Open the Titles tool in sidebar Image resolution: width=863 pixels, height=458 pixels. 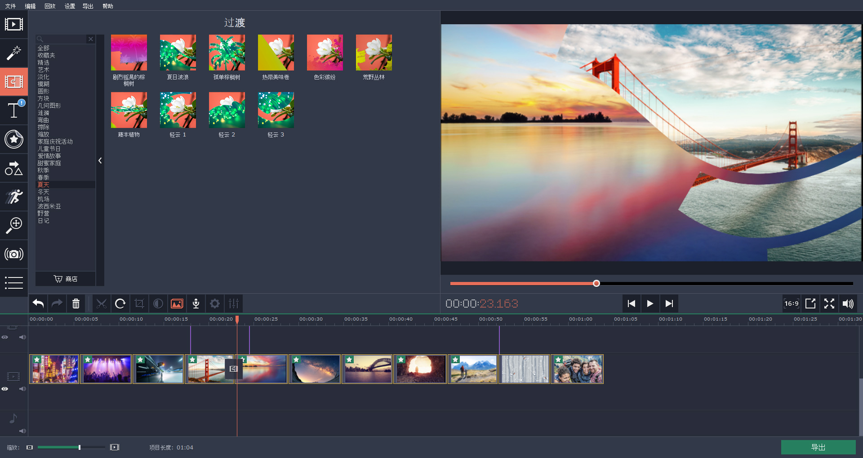point(14,110)
